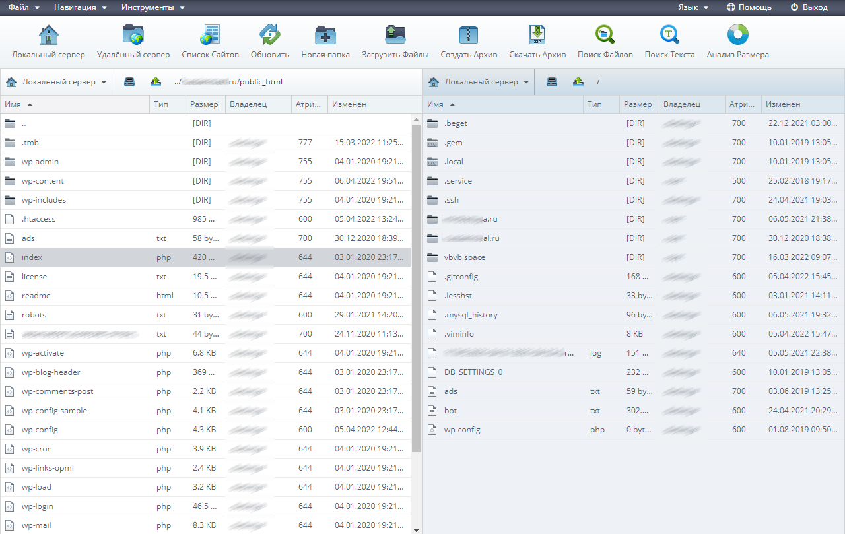Click the .gem folder icon
The height and width of the screenshot is (534, 845).
tap(432, 143)
